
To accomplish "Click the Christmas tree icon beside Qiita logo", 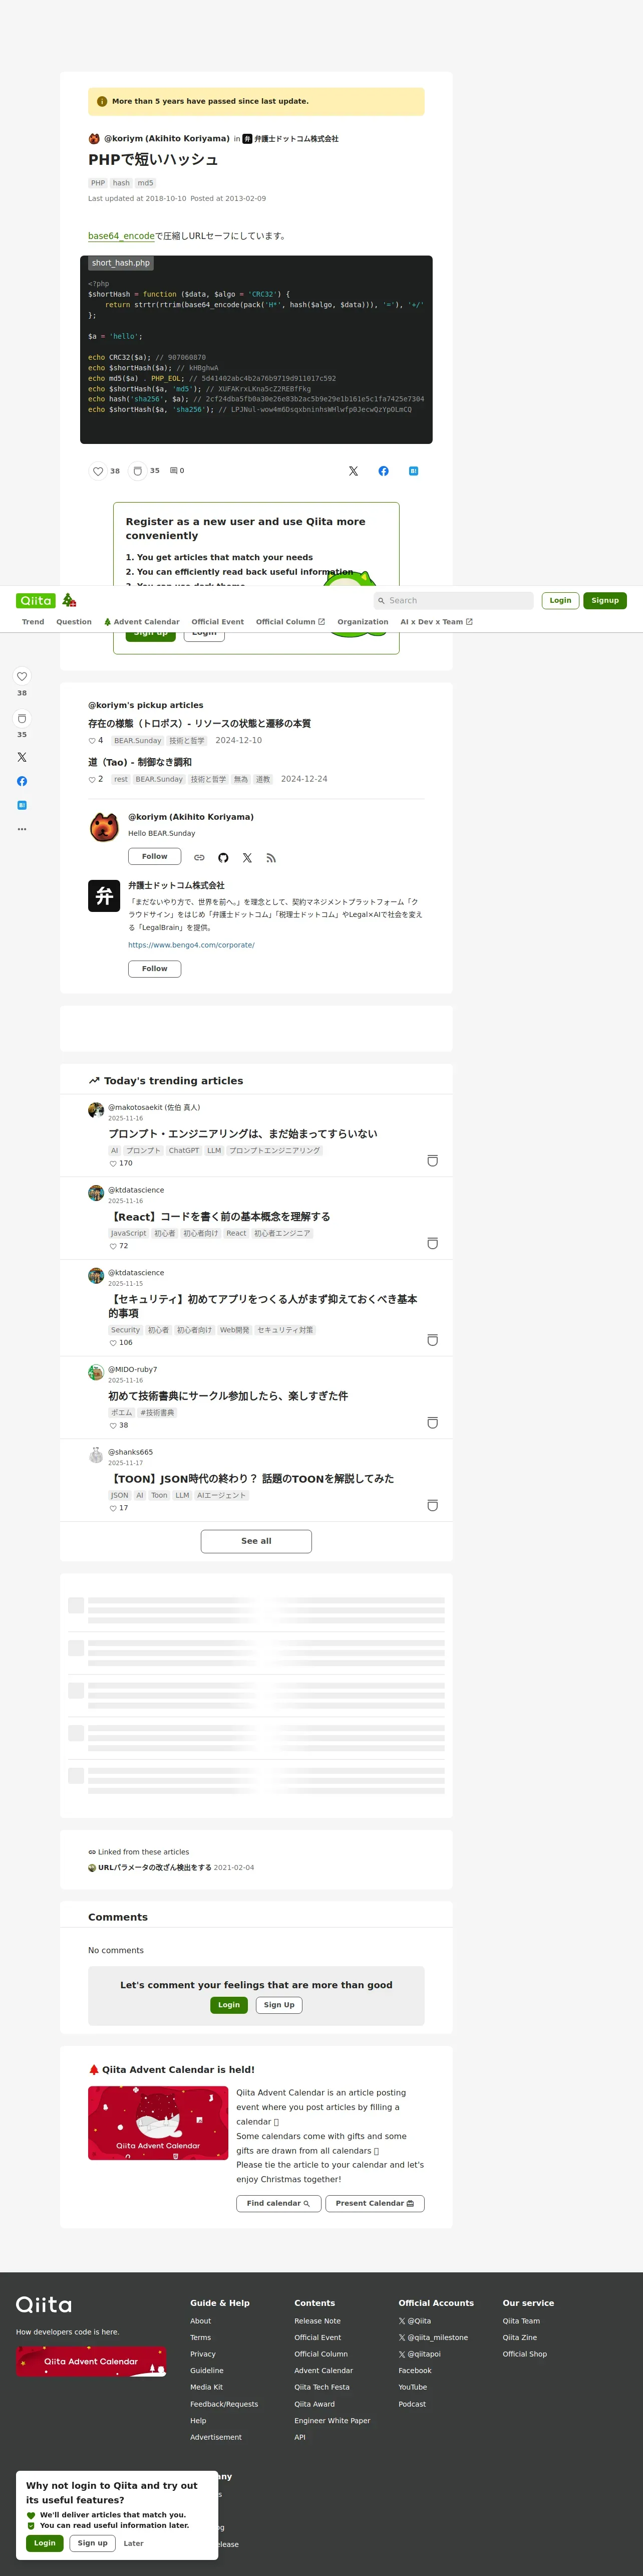I will click(x=69, y=600).
